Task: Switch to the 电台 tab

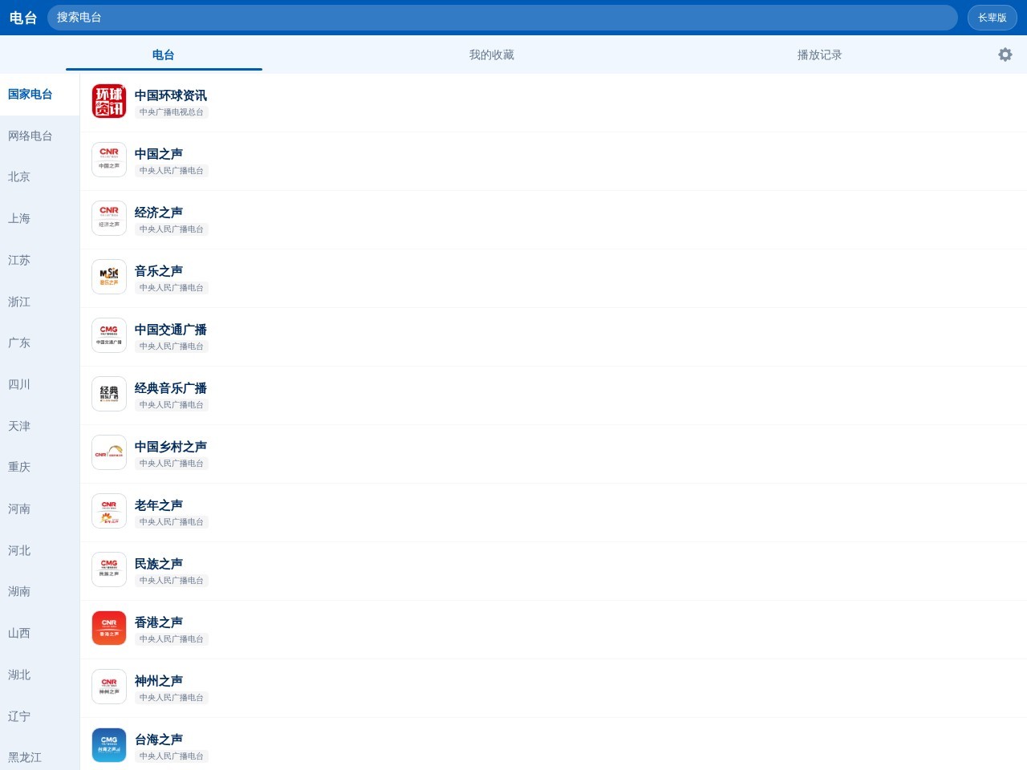Action: tap(164, 55)
